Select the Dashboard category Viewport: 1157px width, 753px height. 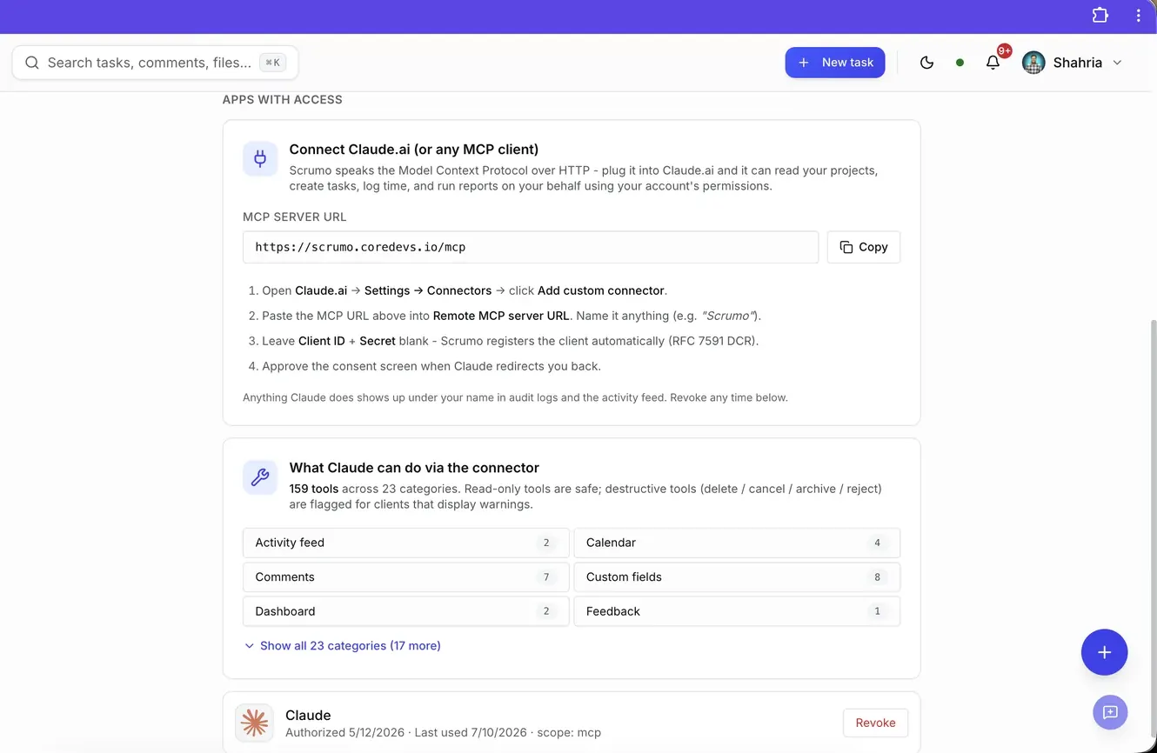(x=406, y=611)
